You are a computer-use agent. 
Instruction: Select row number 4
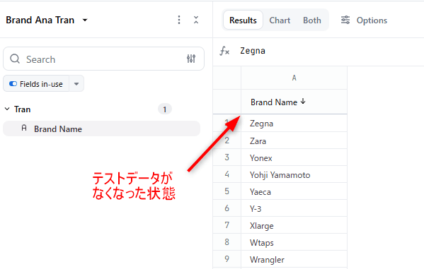click(227, 174)
